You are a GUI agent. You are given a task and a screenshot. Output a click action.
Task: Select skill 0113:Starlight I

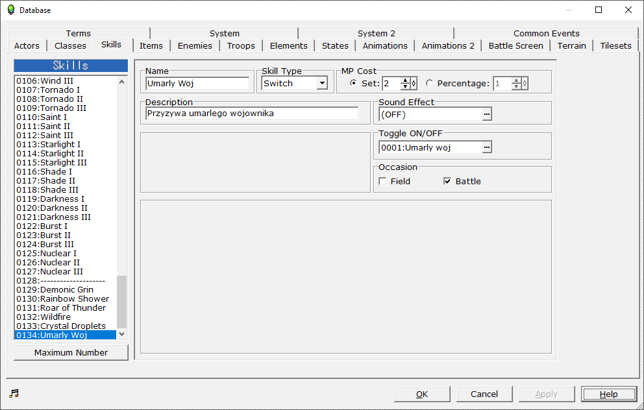coord(66,145)
